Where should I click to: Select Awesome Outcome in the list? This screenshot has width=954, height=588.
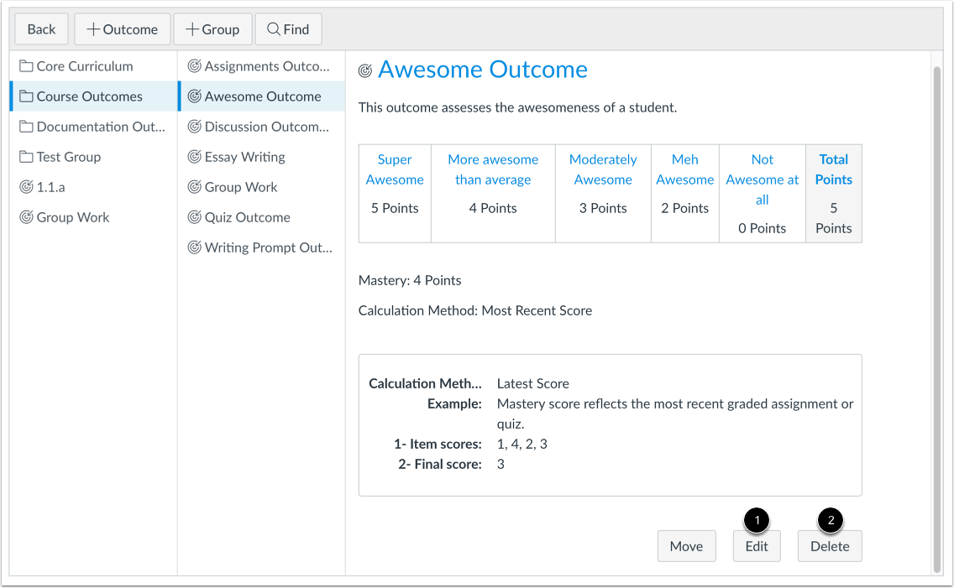coord(262,96)
